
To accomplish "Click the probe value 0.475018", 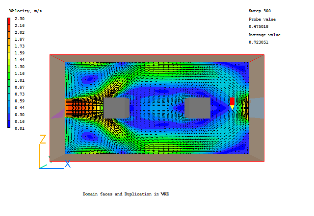I will [259, 26].
